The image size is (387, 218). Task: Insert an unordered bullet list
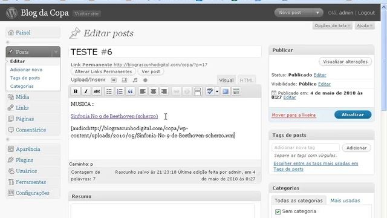pos(109,91)
